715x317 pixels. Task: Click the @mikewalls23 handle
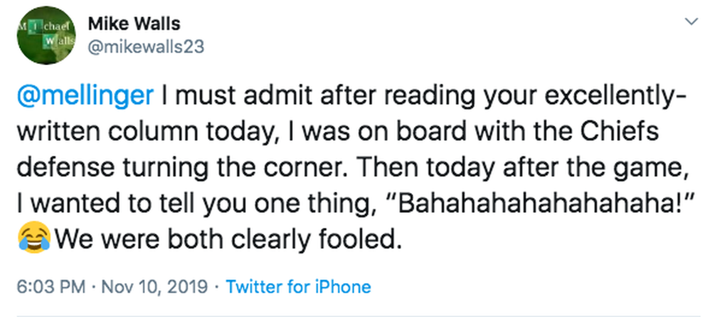pos(146,46)
